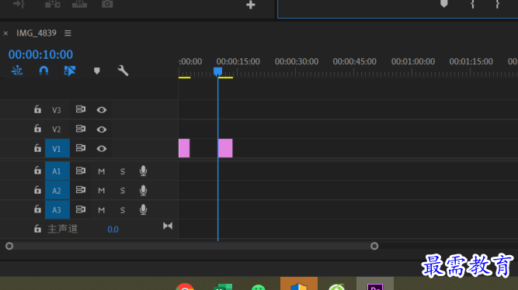
Task: Hide track V1 output eye
Action: click(x=102, y=149)
